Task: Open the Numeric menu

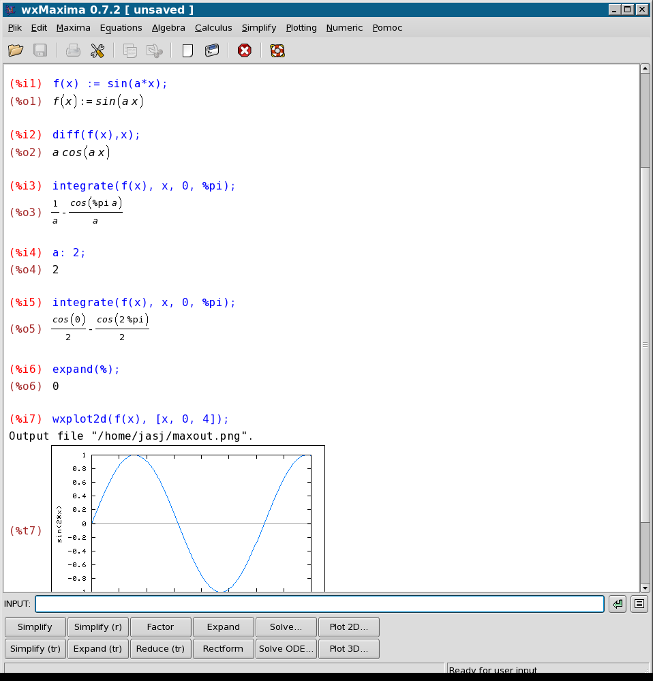Action: [x=344, y=28]
